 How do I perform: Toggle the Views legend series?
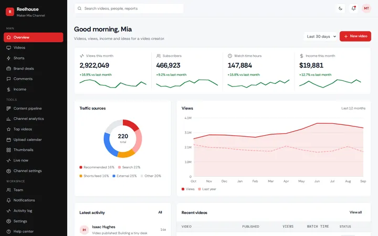pos(188,189)
